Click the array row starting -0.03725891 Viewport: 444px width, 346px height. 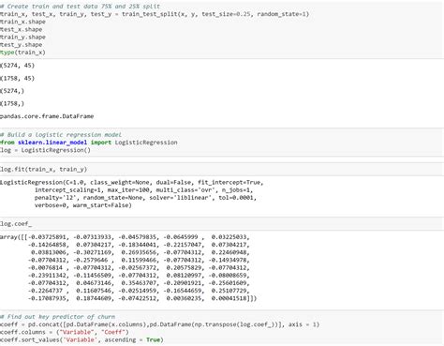125,237
